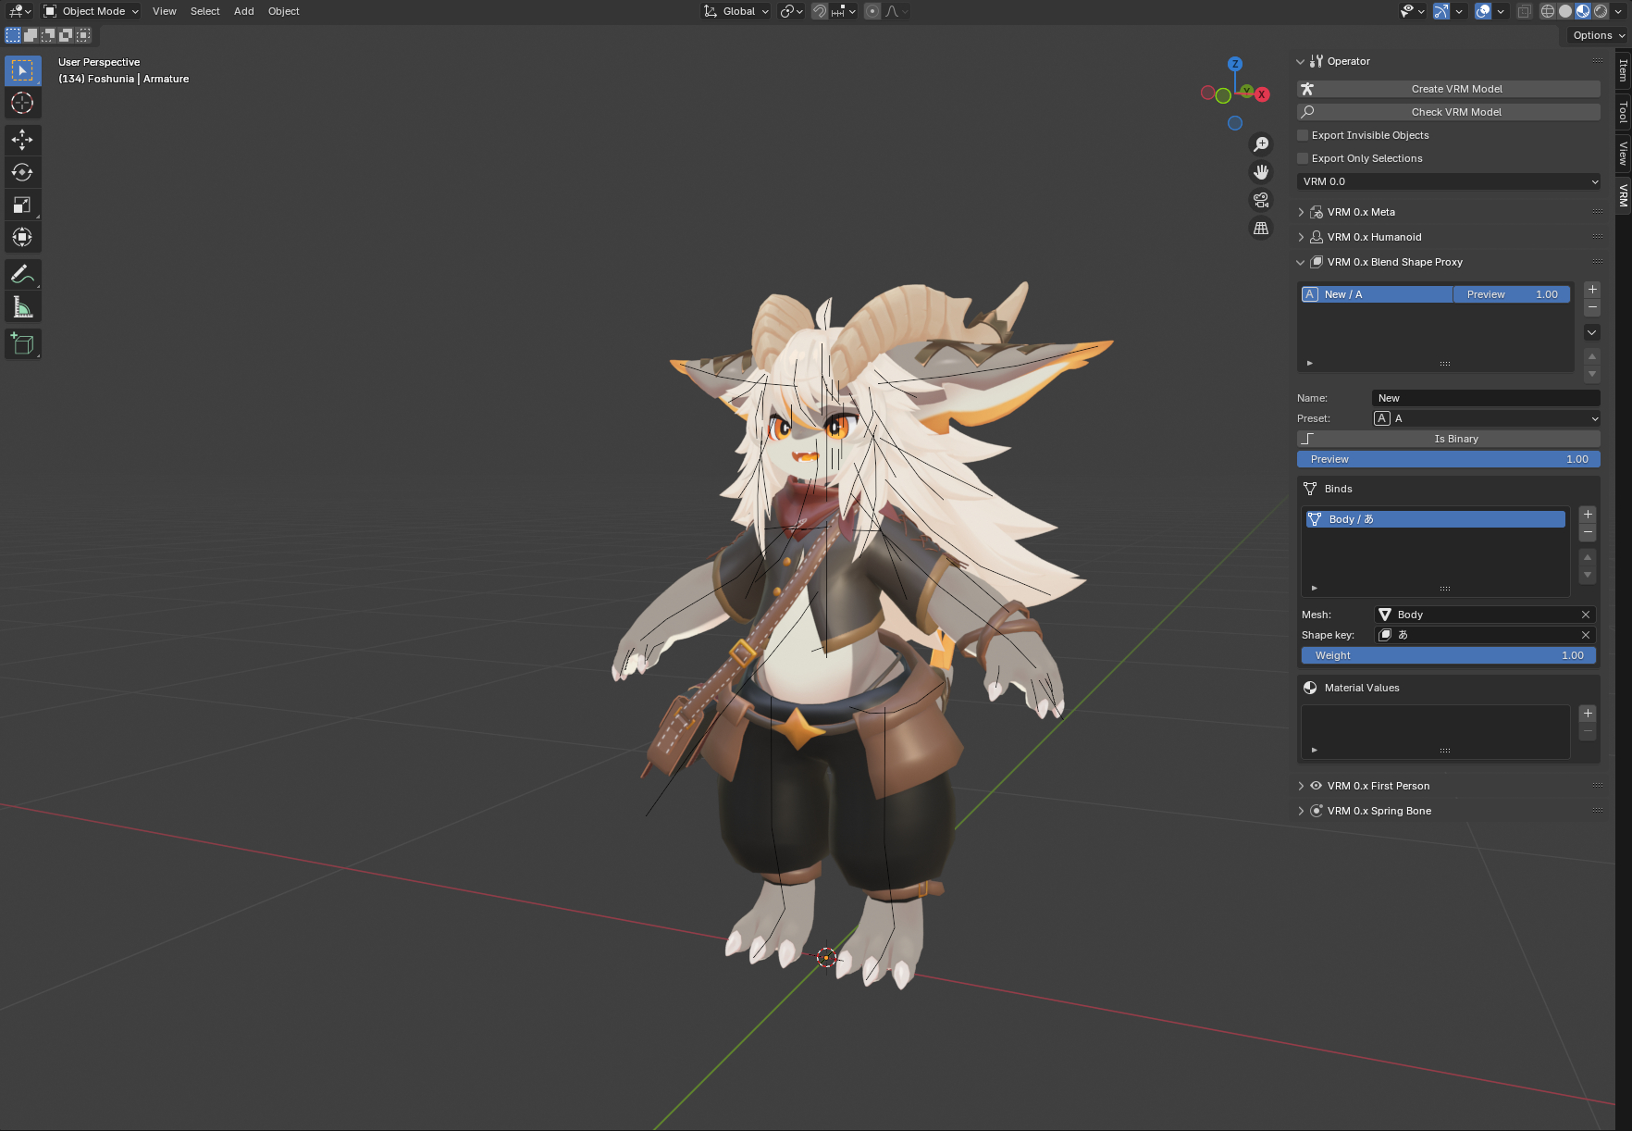
Task: Click Check VRM Model button
Action: pos(1448,112)
